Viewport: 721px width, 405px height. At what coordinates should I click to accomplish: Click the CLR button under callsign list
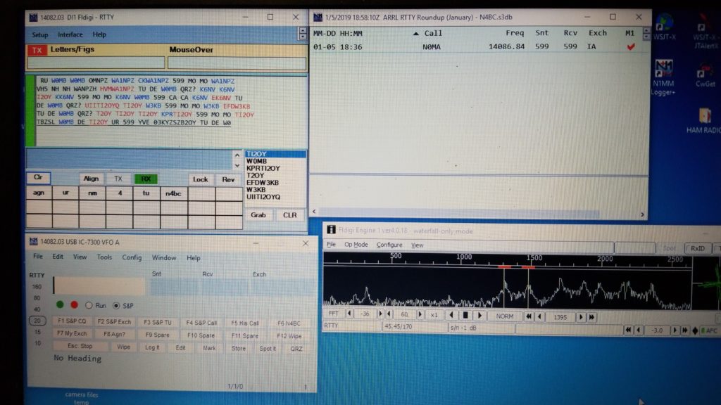tap(289, 215)
